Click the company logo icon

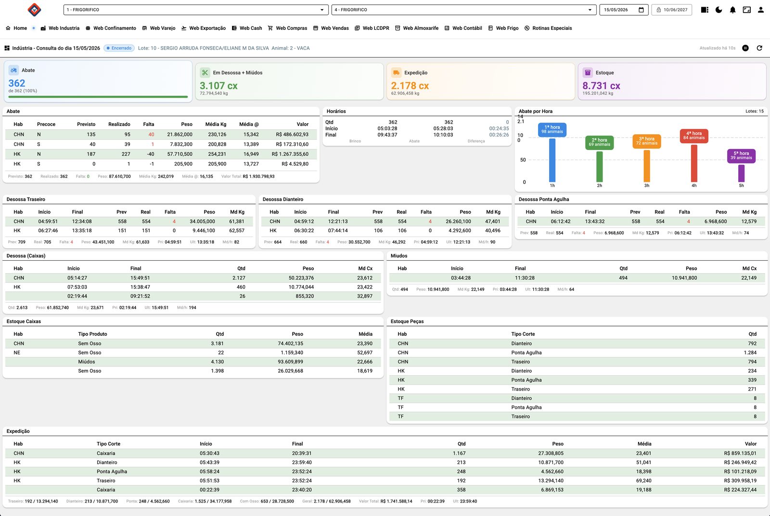[34, 10]
